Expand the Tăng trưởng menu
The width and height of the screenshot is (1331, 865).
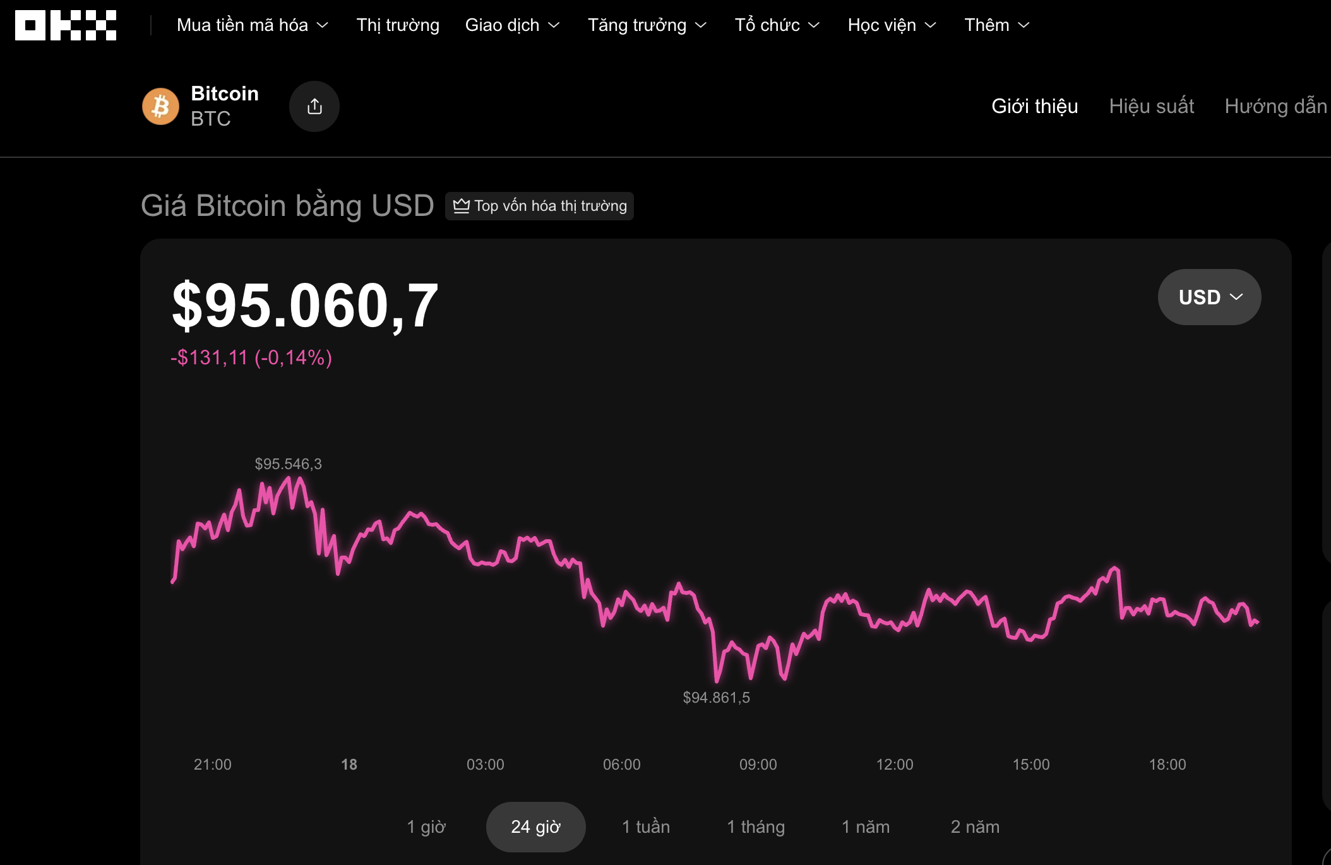click(638, 25)
